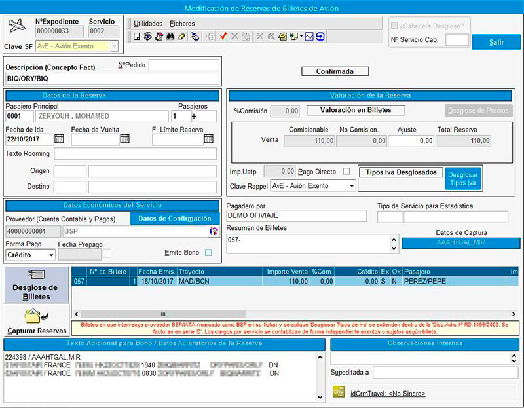Open the Ficheros menu

182,24
